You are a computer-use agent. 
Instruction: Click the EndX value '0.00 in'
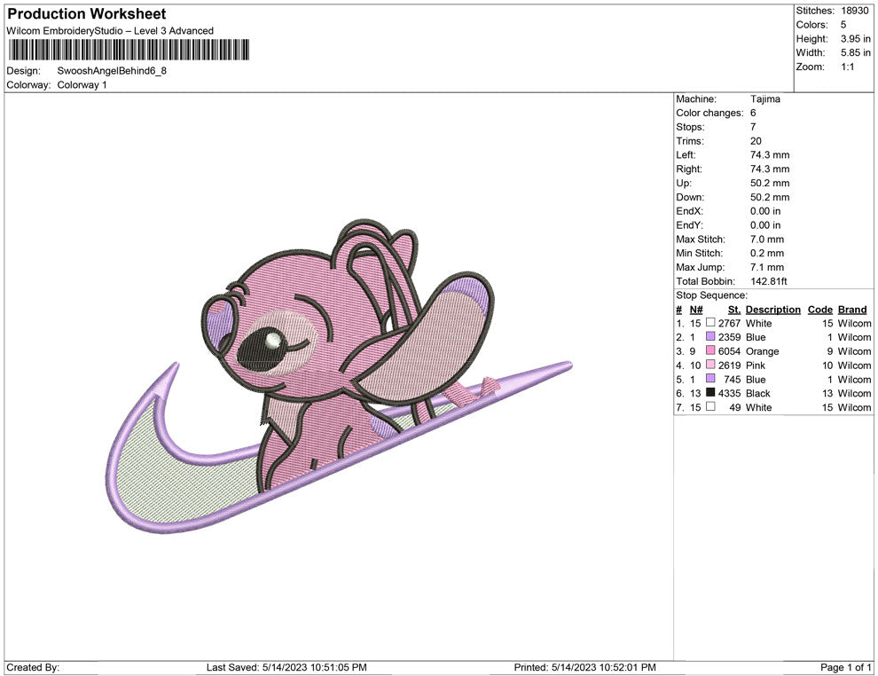coord(765,211)
